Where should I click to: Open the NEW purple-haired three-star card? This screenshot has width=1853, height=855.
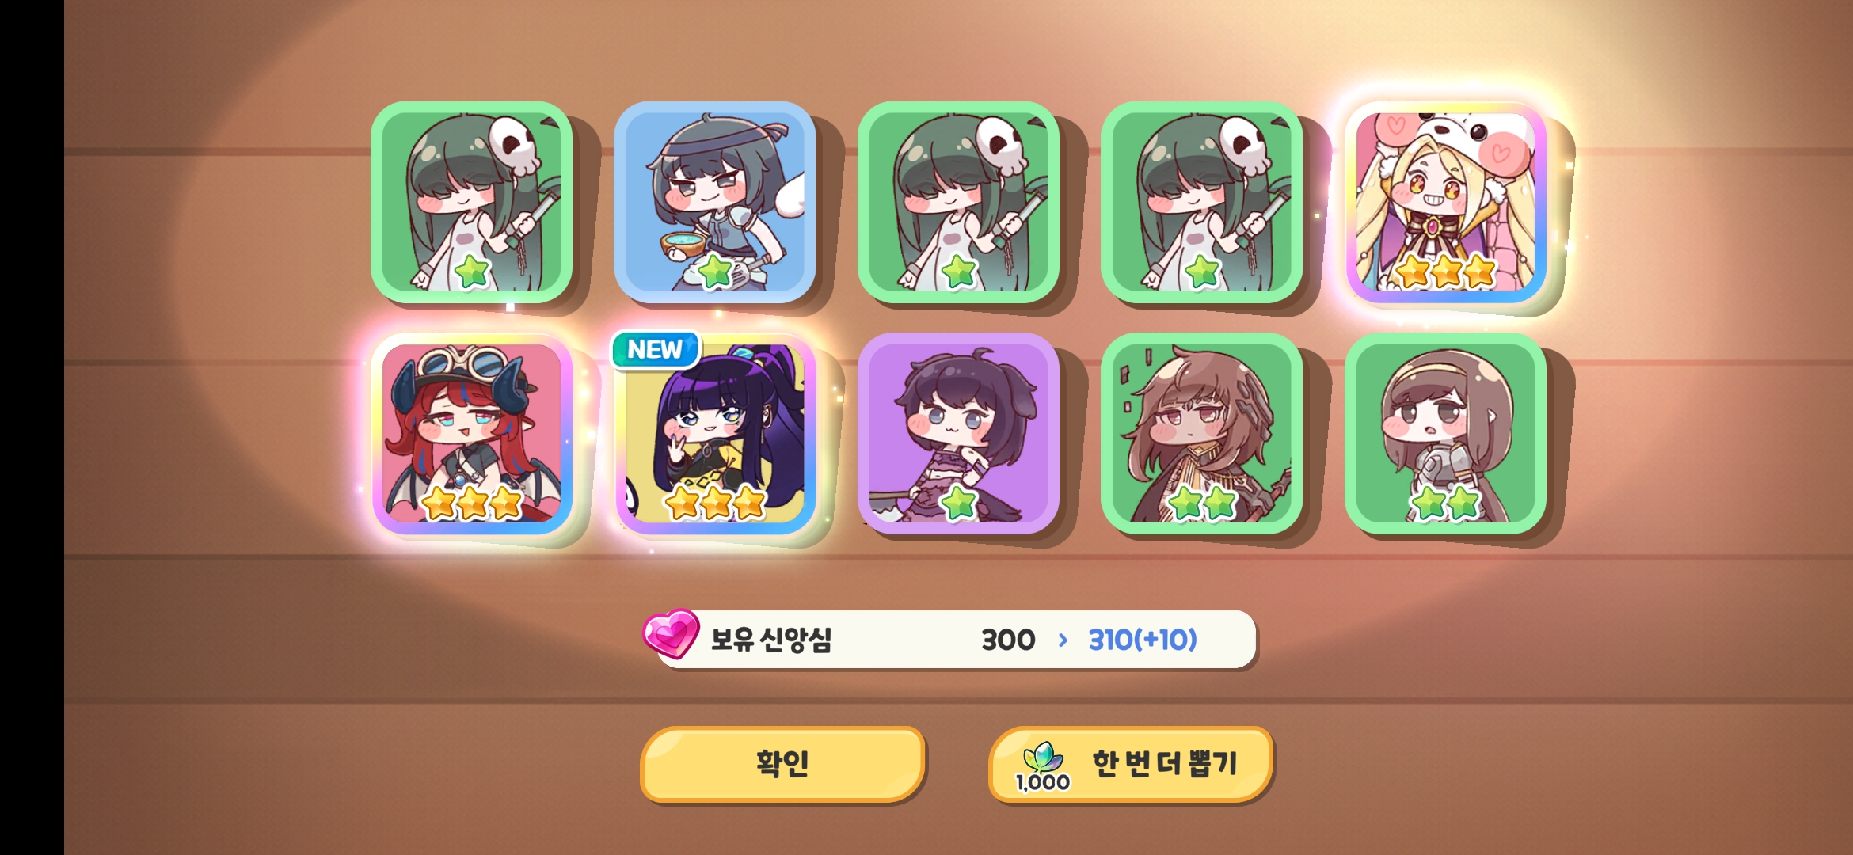pos(714,433)
